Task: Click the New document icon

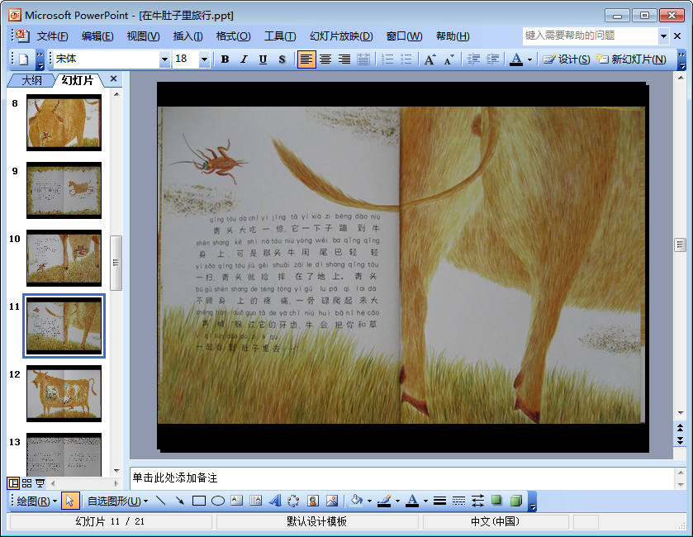Action: 23,59
